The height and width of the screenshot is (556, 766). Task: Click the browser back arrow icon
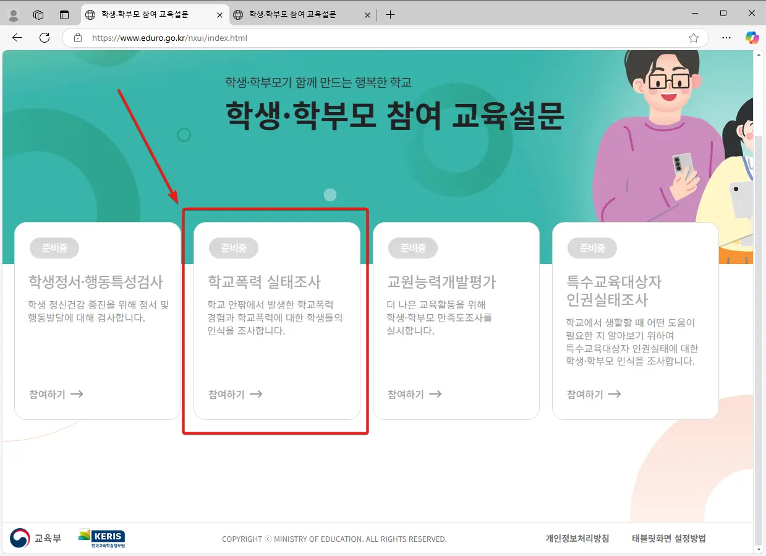click(x=17, y=38)
